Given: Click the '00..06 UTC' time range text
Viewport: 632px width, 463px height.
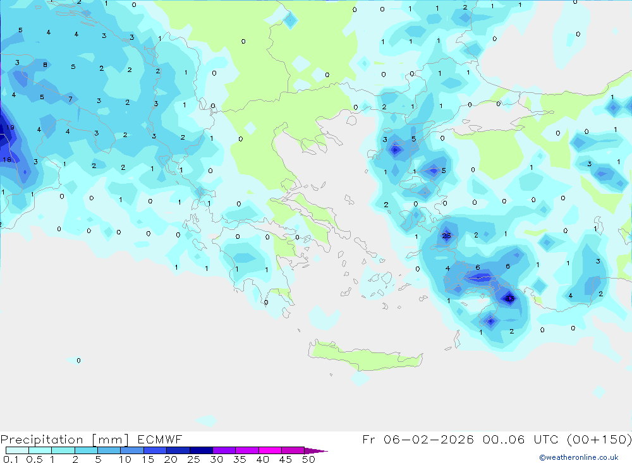Looking at the screenshot, I should click(520, 440).
